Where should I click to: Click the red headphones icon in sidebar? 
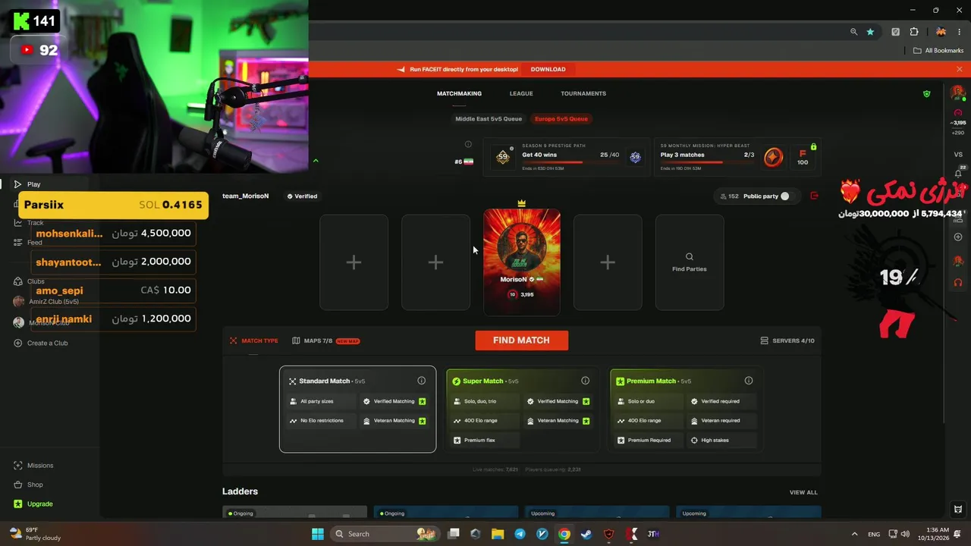pos(958,282)
